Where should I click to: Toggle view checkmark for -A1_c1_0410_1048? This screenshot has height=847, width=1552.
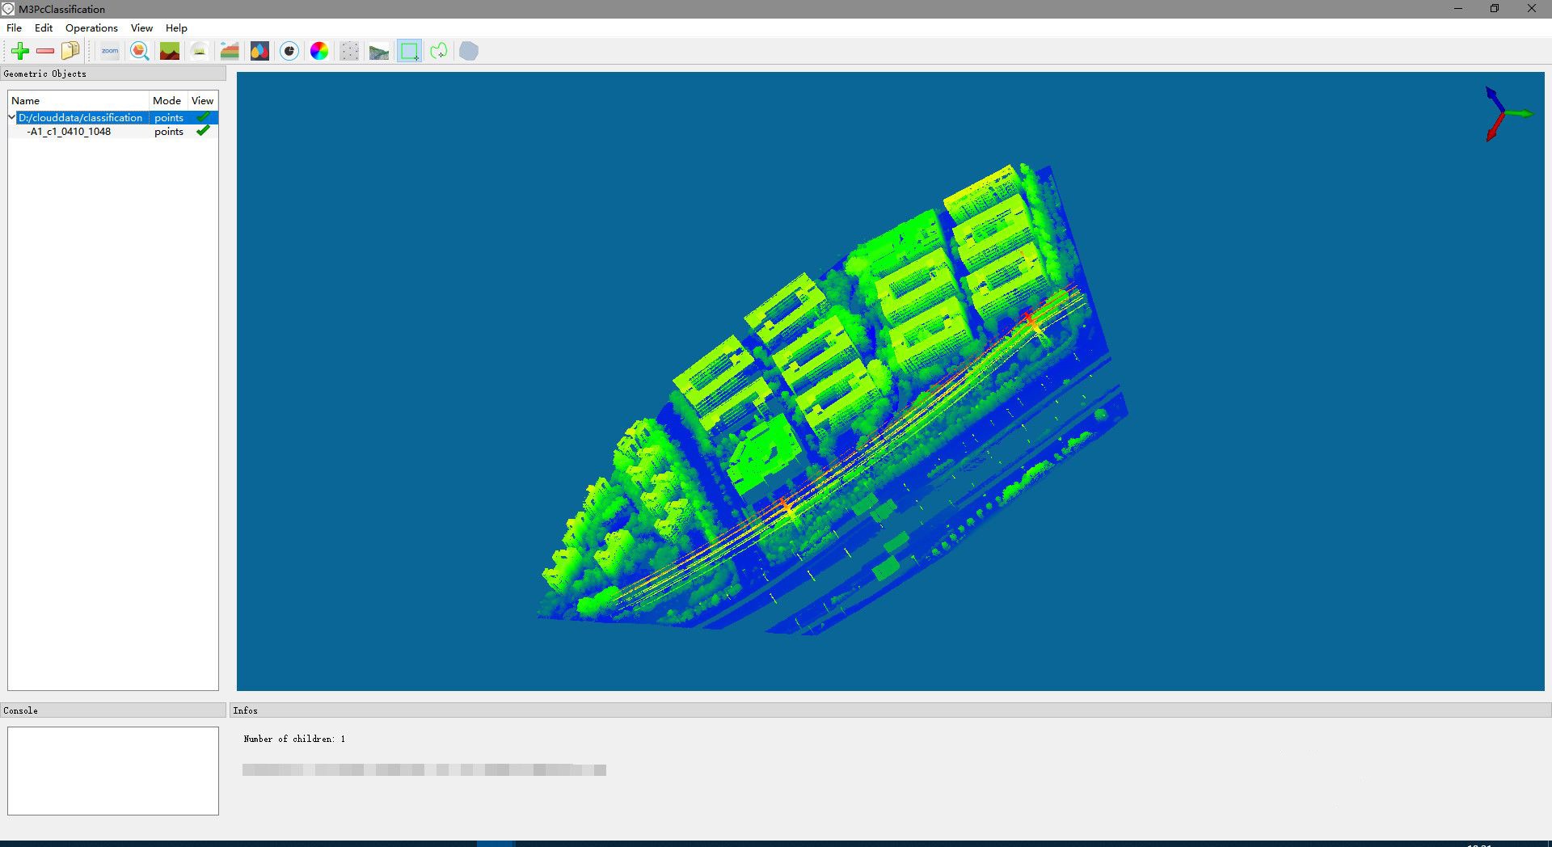coord(203,131)
